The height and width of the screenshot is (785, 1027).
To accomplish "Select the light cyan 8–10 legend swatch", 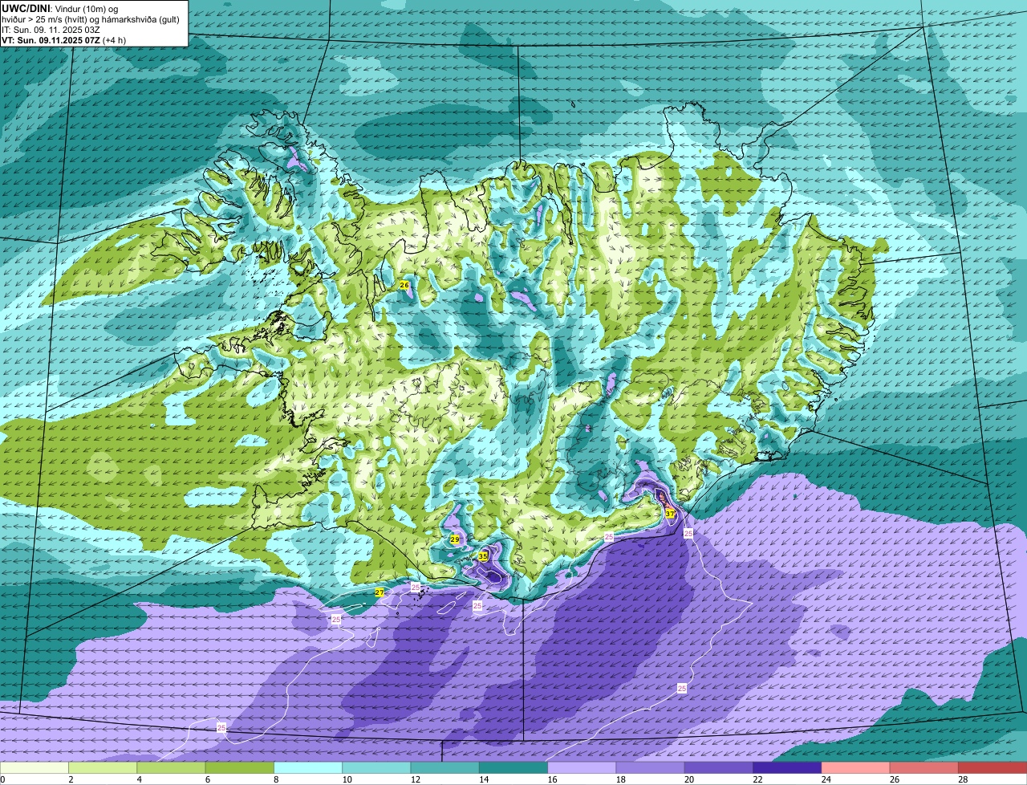I will tap(308, 767).
